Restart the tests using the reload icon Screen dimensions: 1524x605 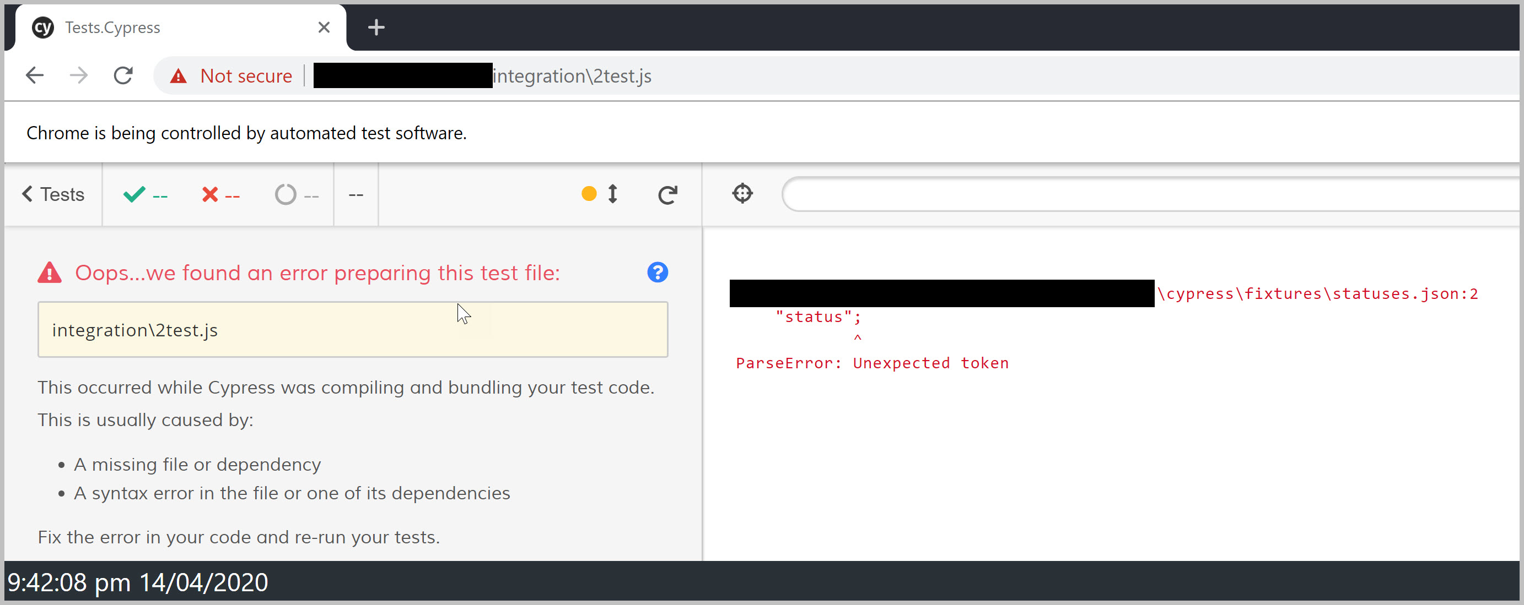coord(667,194)
